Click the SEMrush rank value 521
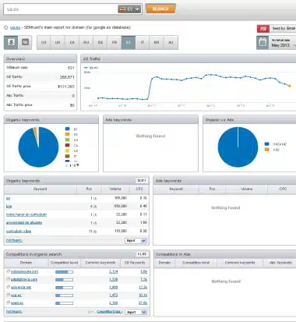296x322 pixels. point(71,68)
